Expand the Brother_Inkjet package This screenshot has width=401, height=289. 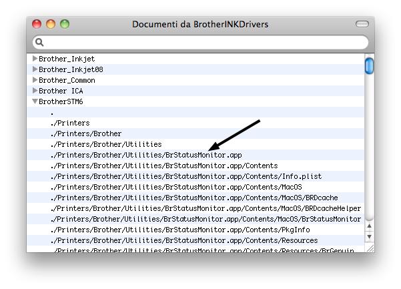(x=35, y=59)
